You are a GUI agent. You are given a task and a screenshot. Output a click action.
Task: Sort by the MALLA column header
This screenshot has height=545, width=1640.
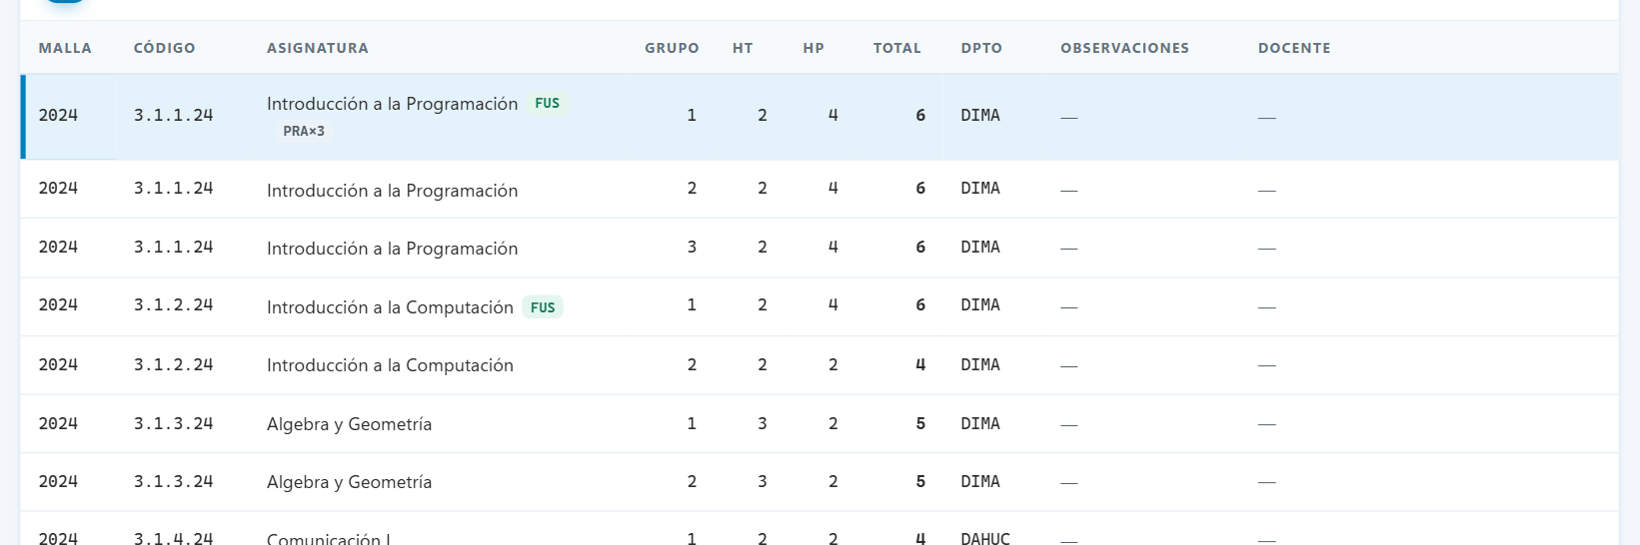65,48
